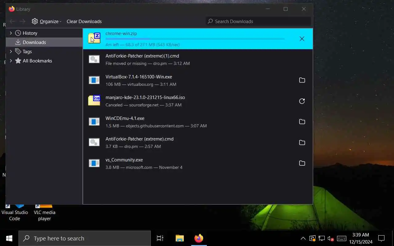The width and height of the screenshot is (394, 246).
Task: Select Tags in the sidebar
Action: tap(27, 51)
